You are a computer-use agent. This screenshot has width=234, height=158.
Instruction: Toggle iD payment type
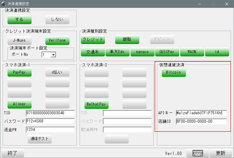coord(217,52)
